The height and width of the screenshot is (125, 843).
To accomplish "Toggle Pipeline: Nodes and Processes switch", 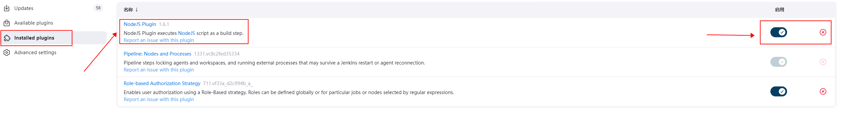I will [x=778, y=62].
